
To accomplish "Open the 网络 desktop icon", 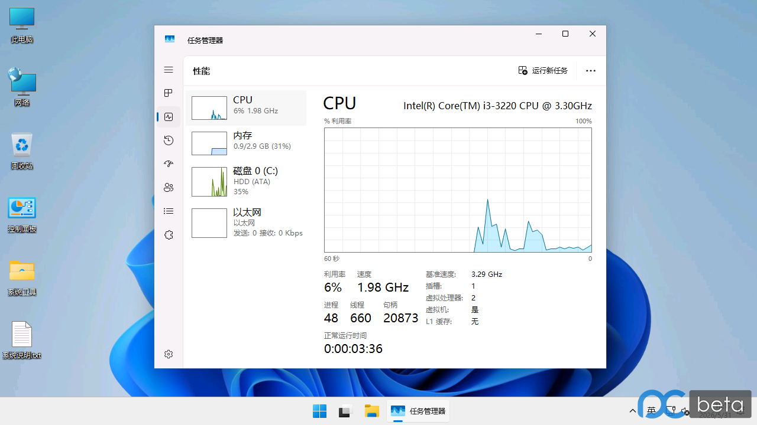I will tap(22, 87).
